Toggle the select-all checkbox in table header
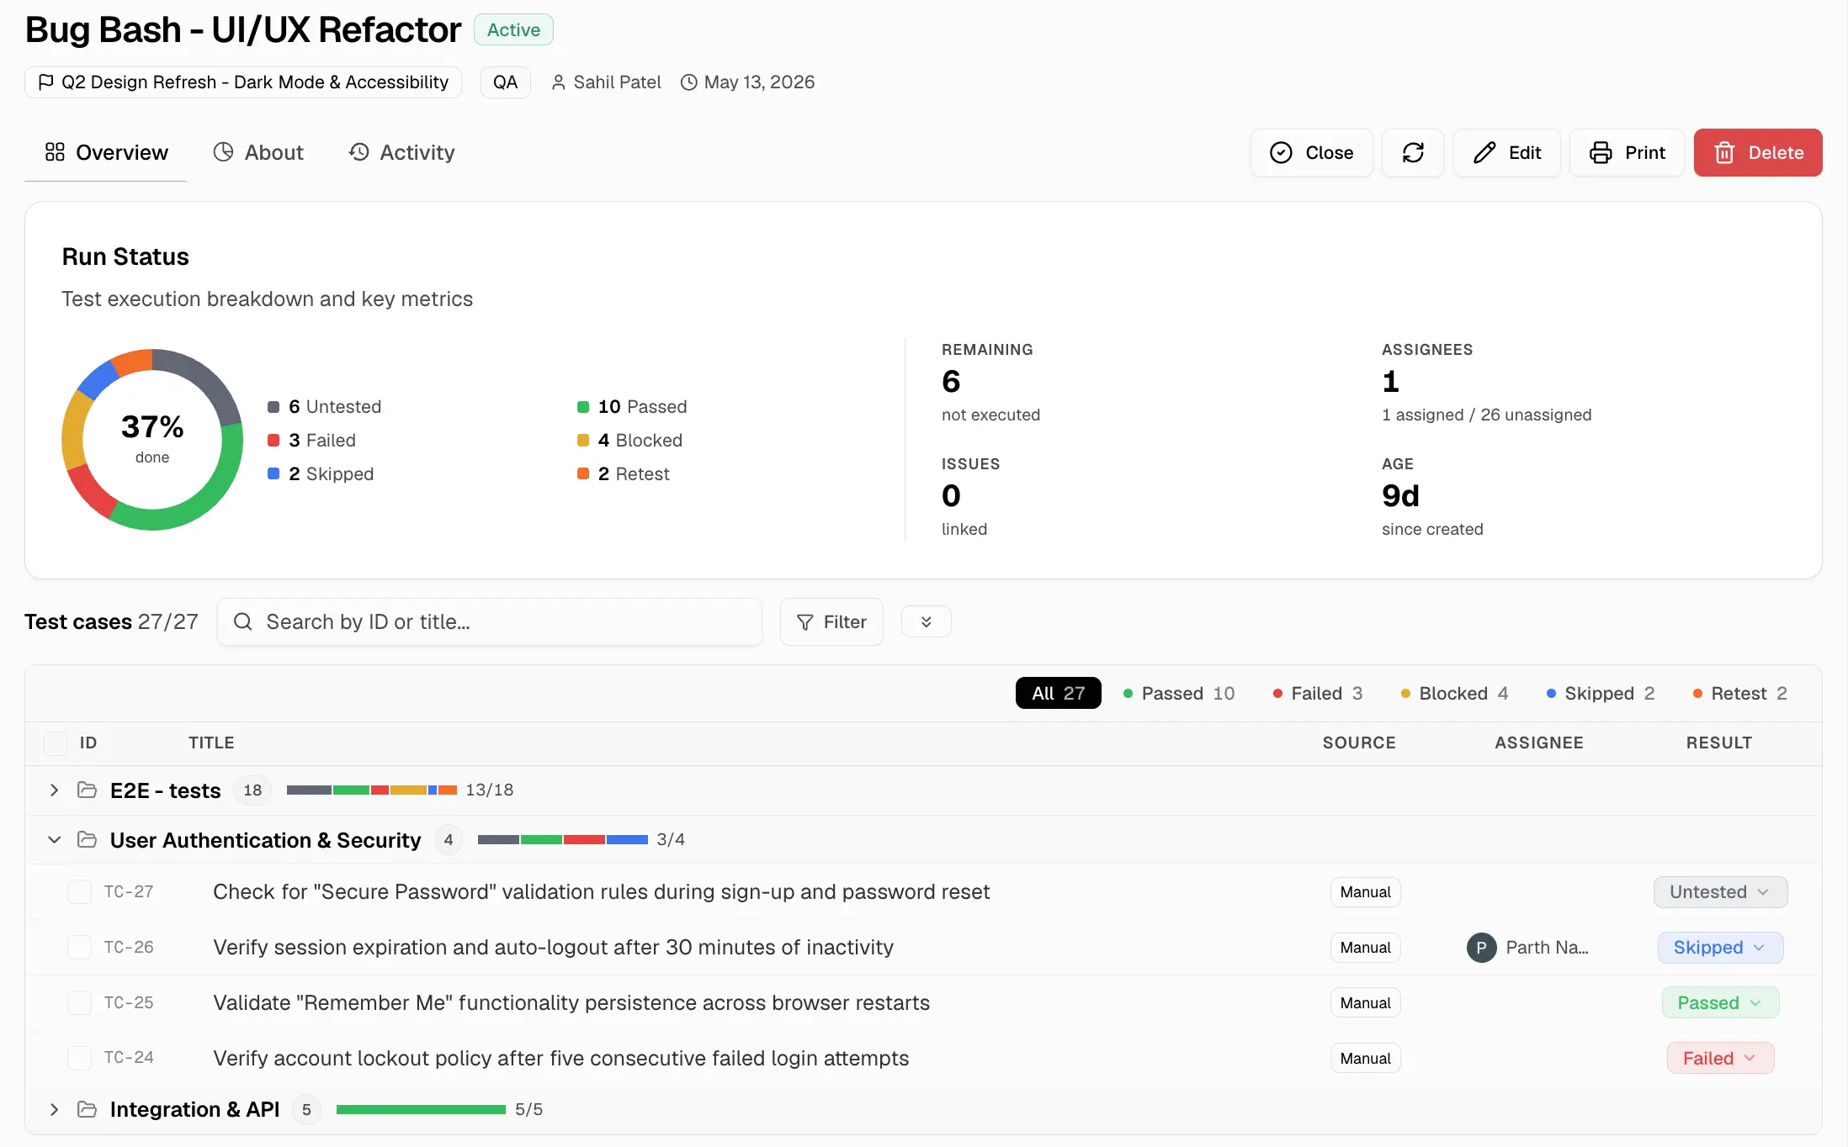This screenshot has width=1848, height=1147. click(56, 743)
